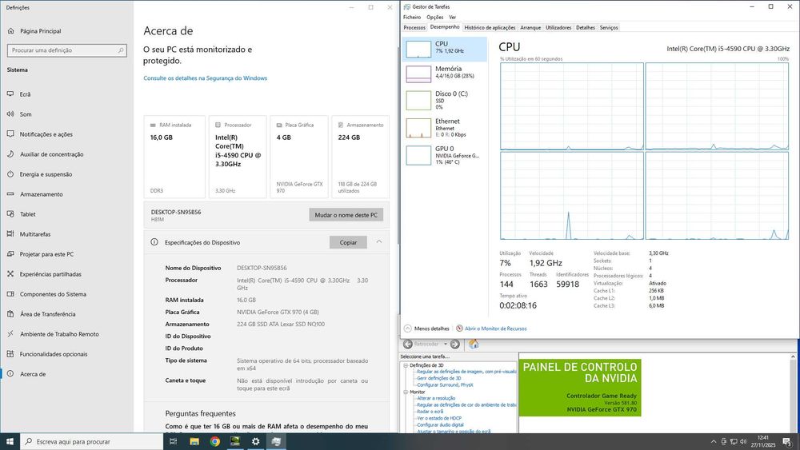
Task: Switch to the Processos tab
Action: coord(414,27)
